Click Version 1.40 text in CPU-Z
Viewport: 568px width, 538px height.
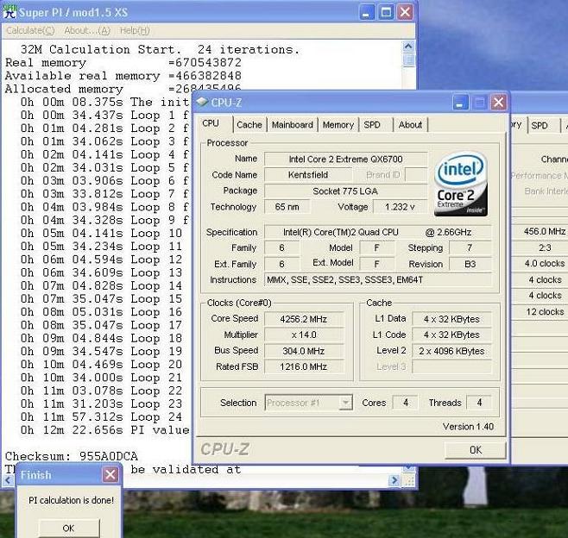click(x=468, y=427)
